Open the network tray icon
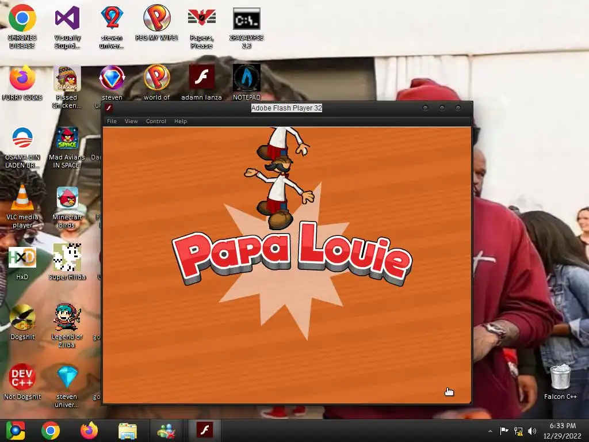The height and width of the screenshot is (442, 589). pyautogui.click(x=518, y=430)
